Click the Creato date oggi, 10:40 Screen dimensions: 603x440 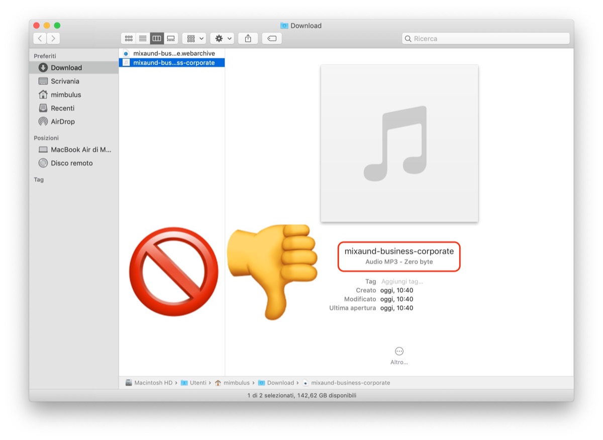(x=396, y=290)
